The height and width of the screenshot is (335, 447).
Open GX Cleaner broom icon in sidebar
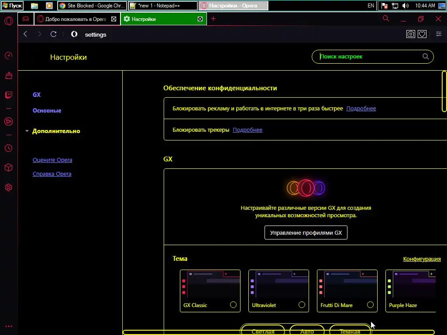pyautogui.click(x=9, y=75)
